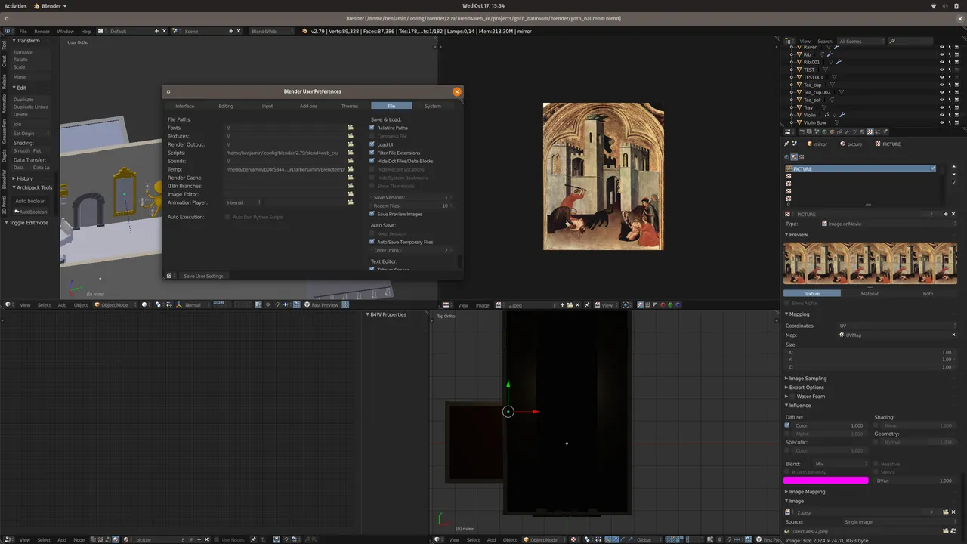Click picture material icon in properties breadcrumb
This screenshot has height=544, width=967.
[843, 144]
